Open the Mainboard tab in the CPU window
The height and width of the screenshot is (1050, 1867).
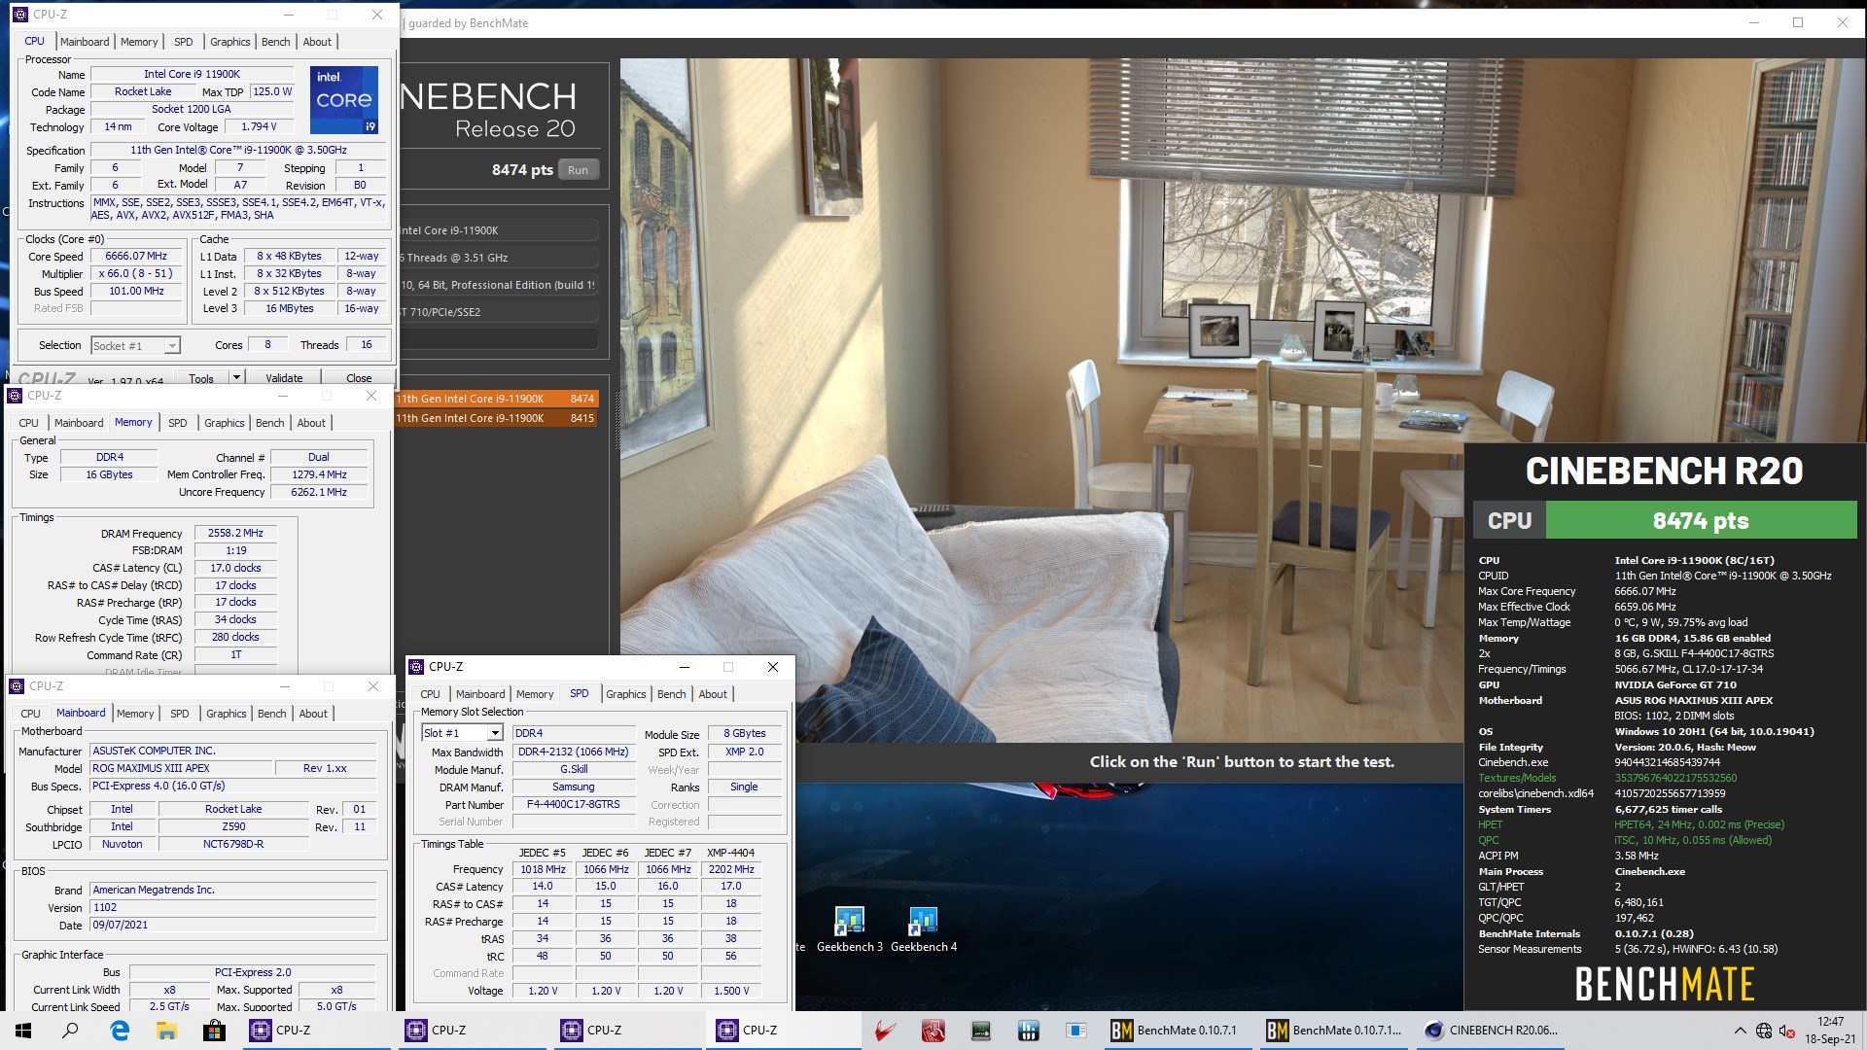pyautogui.click(x=85, y=42)
